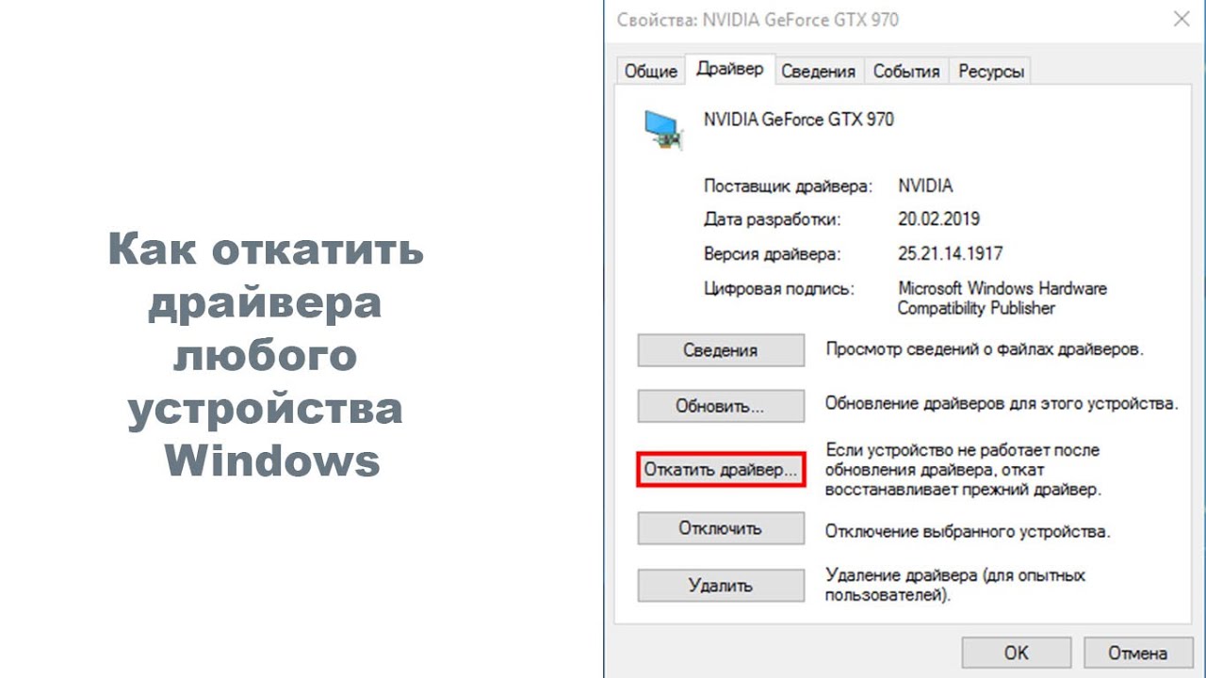Click the Отключение выбранного устройства description
This screenshot has width=1206, height=678.
968,531
